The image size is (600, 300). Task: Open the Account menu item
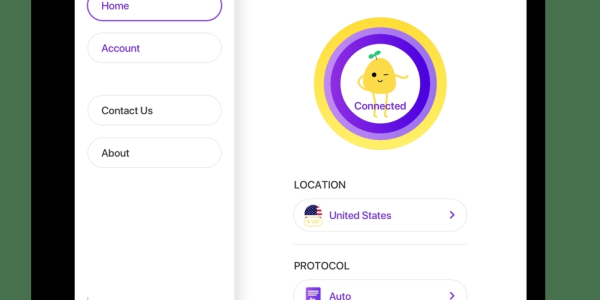click(x=154, y=48)
